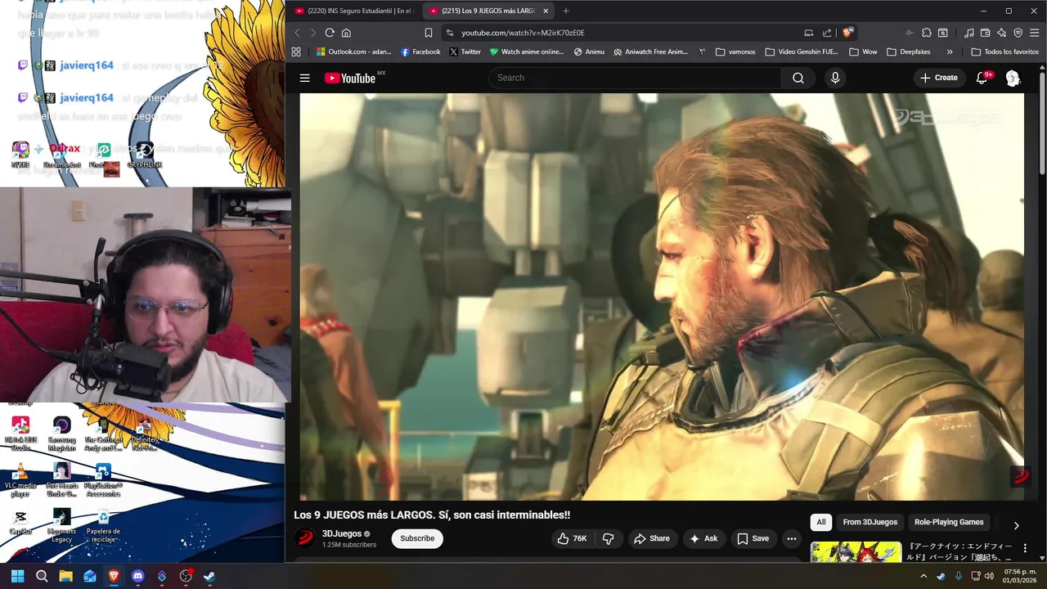Screen dimensions: 1047x589
Task: Open OBS Studio from the taskbar
Action: pos(186,576)
